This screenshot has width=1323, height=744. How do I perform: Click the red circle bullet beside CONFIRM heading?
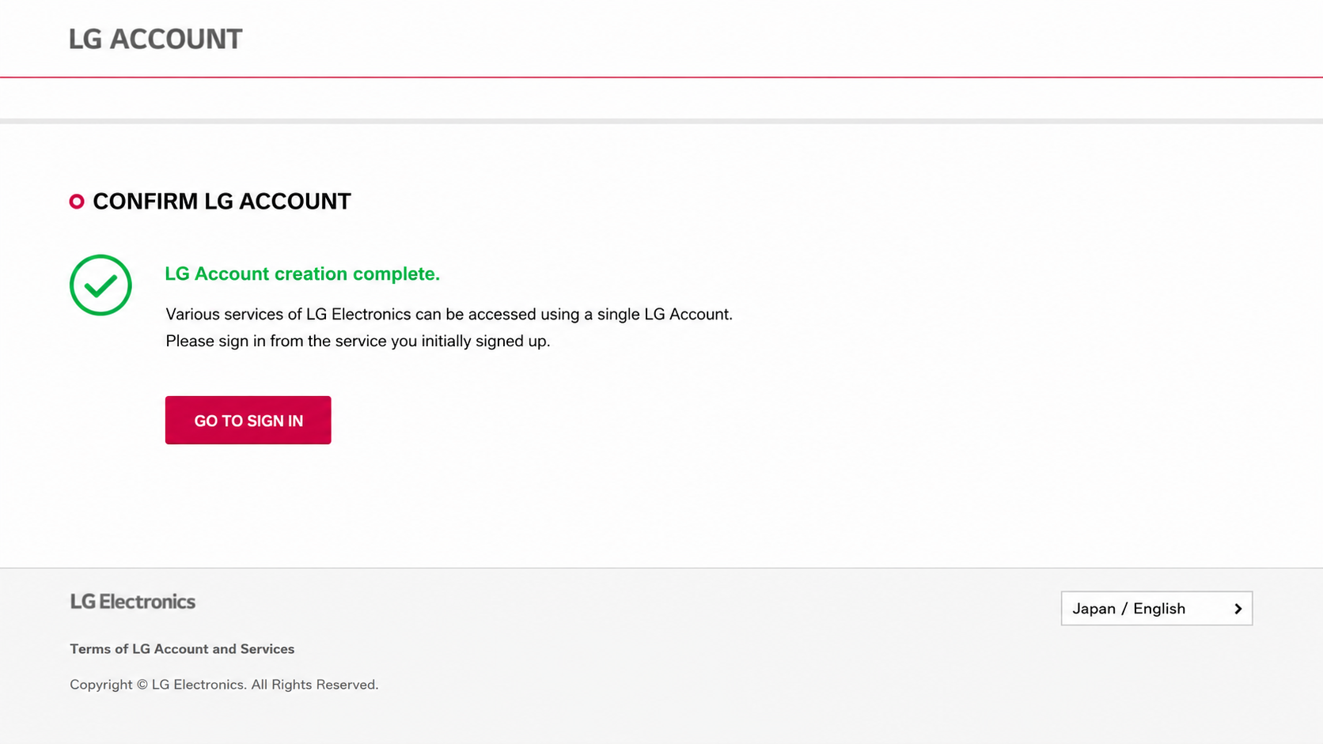[77, 202]
